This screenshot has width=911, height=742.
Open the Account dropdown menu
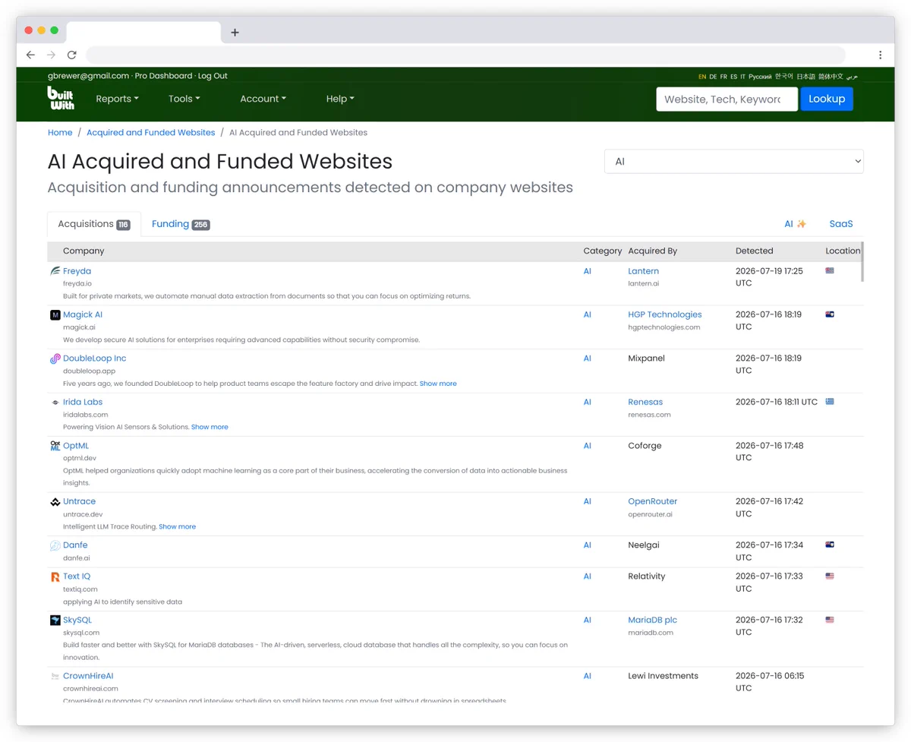[x=263, y=99]
